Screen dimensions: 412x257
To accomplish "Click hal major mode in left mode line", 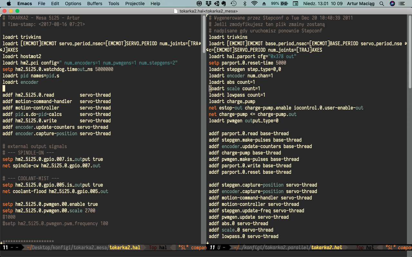I will [x=163, y=248].
